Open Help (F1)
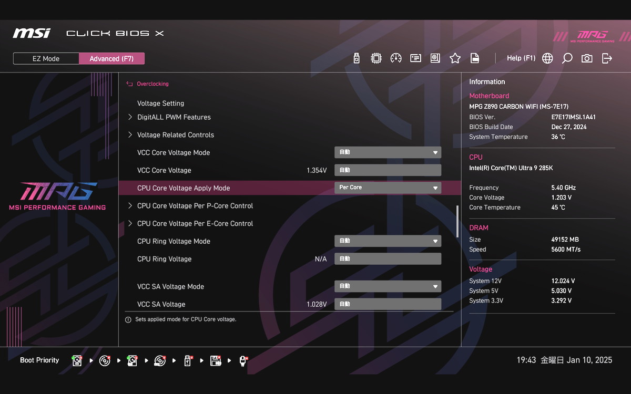 point(521,58)
